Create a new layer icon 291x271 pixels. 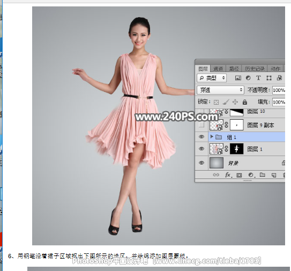pyautogui.click(x=274, y=175)
